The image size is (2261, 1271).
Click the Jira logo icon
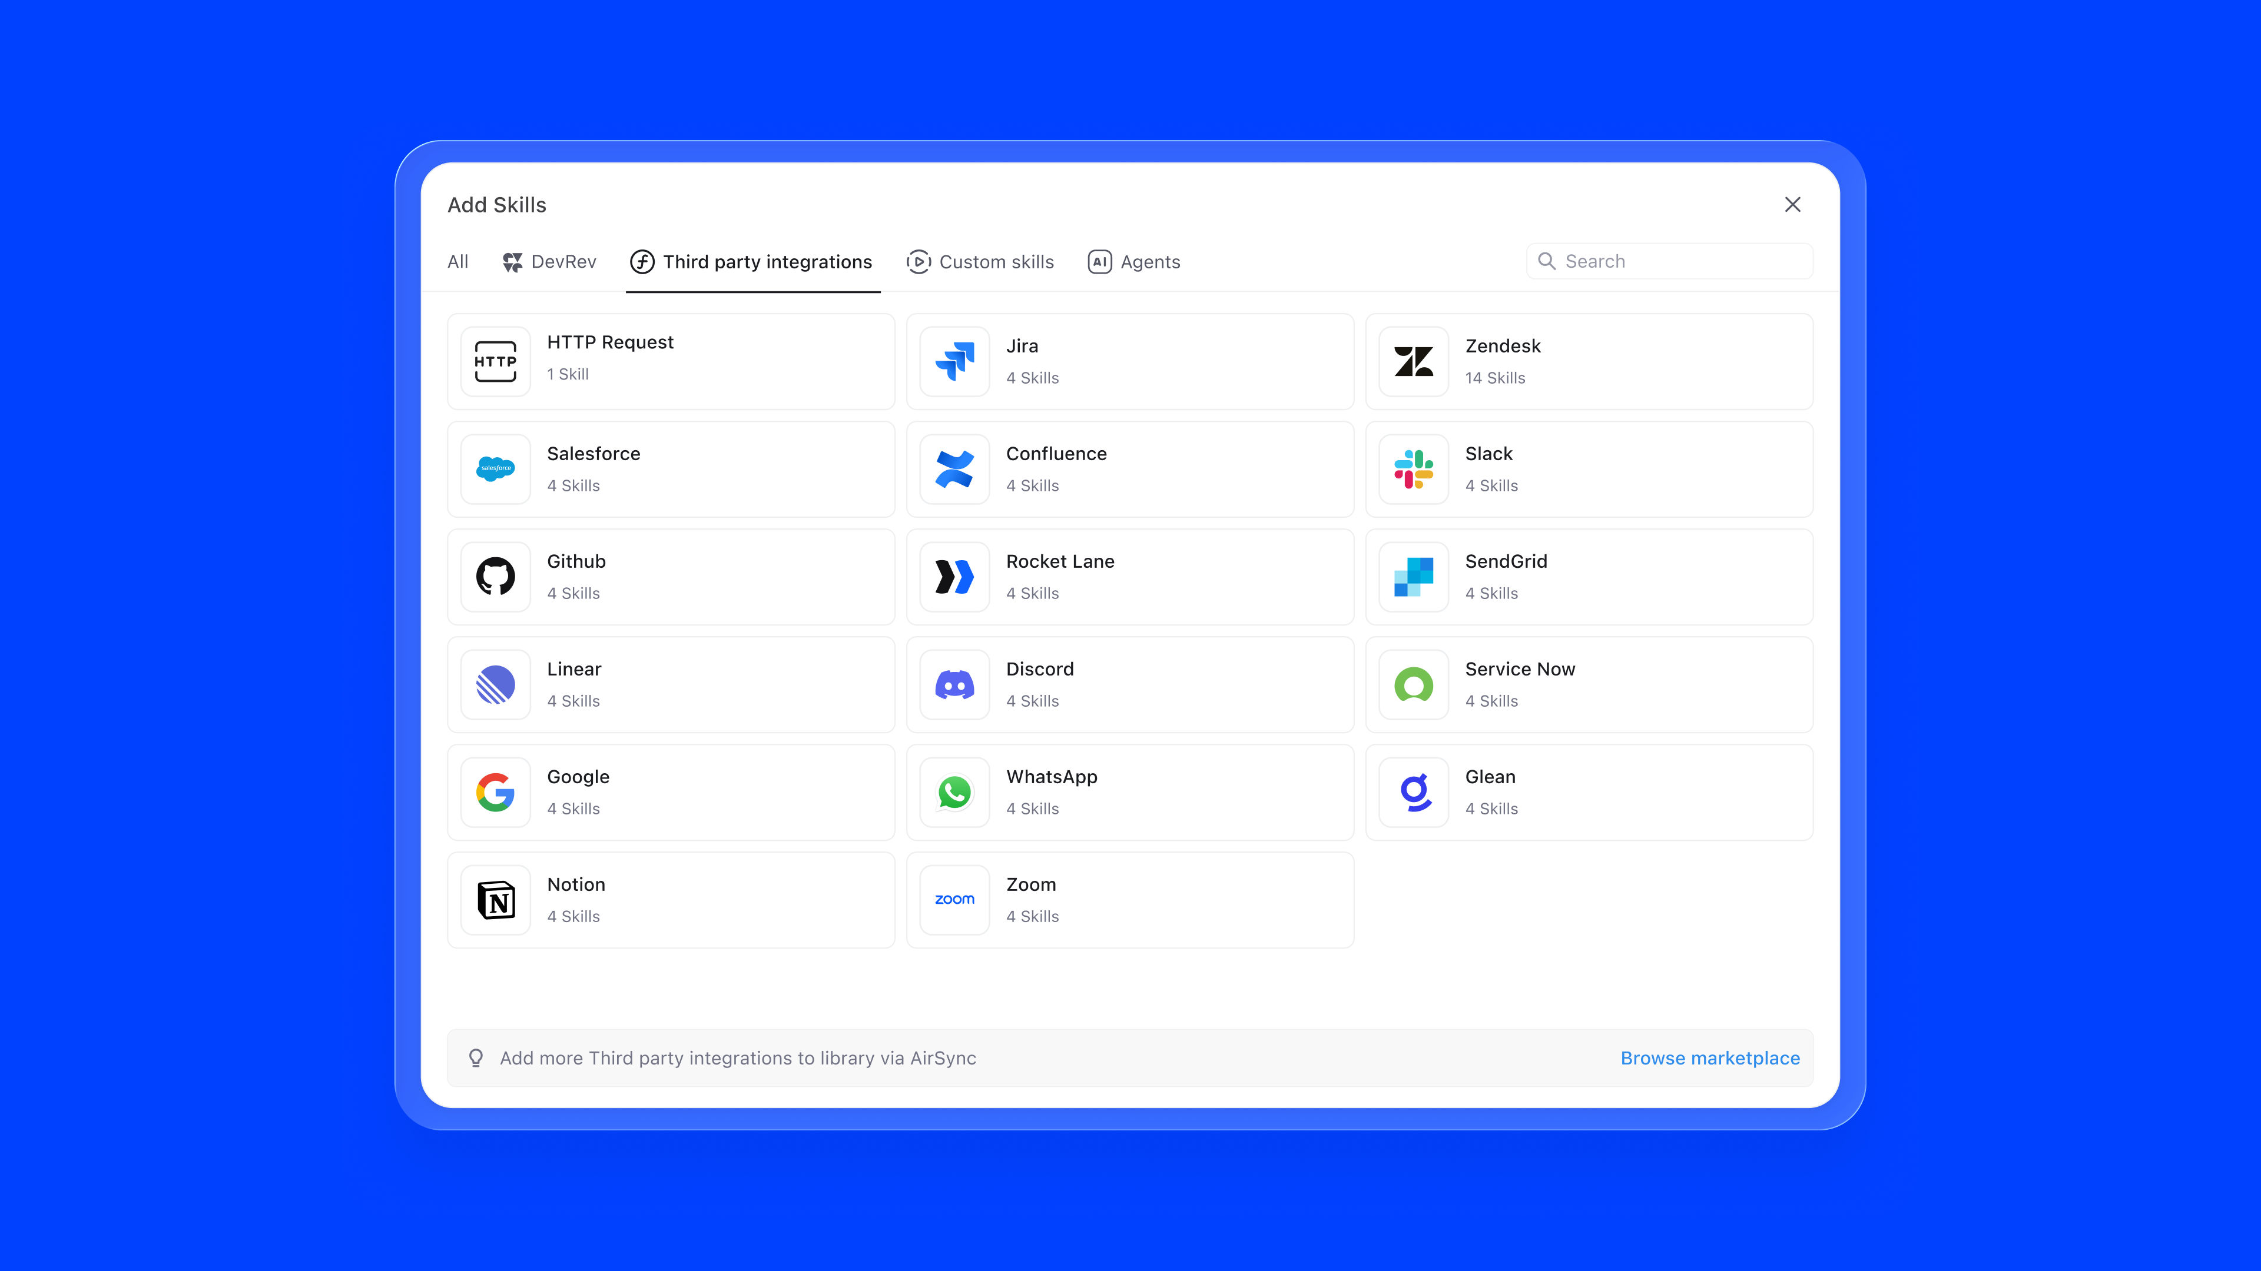954,361
